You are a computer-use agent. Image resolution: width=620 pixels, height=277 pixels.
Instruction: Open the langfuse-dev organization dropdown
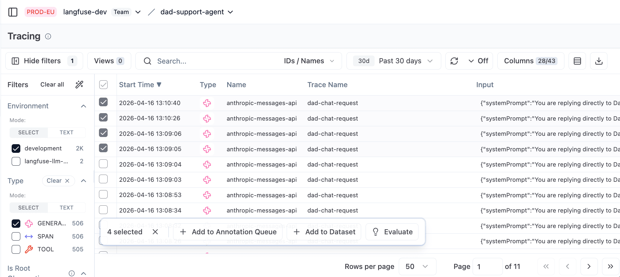click(x=138, y=12)
